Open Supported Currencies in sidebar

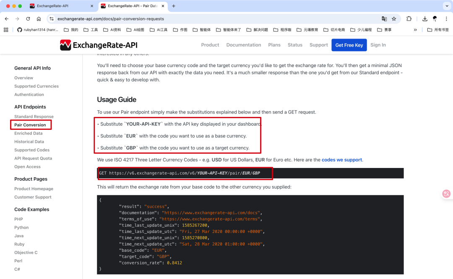point(36,86)
